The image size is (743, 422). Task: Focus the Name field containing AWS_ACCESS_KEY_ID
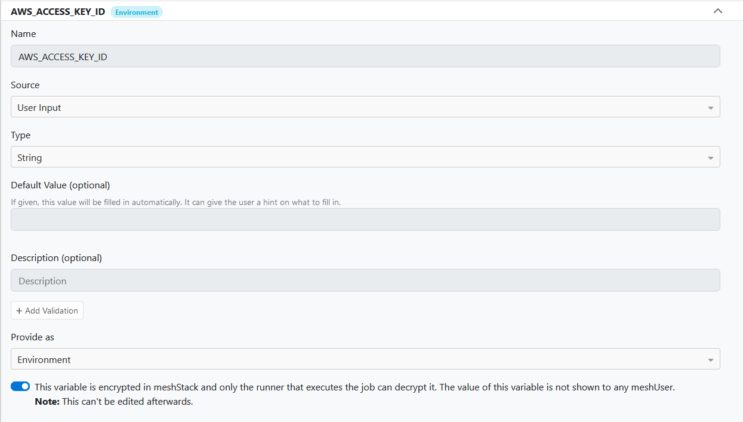pyautogui.click(x=365, y=57)
